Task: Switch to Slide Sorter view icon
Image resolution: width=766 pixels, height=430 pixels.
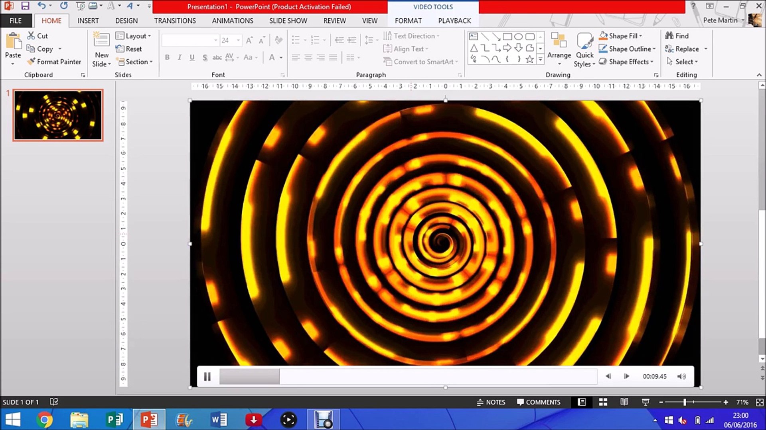Action: pos(603,402)
